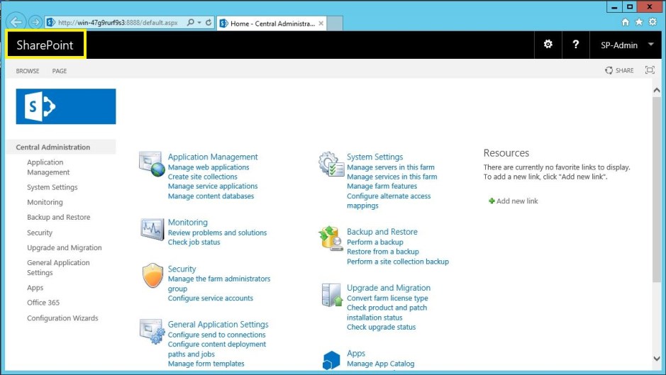
Task: Click the Backup and Restore icon
Action: [x=331, y=238]
